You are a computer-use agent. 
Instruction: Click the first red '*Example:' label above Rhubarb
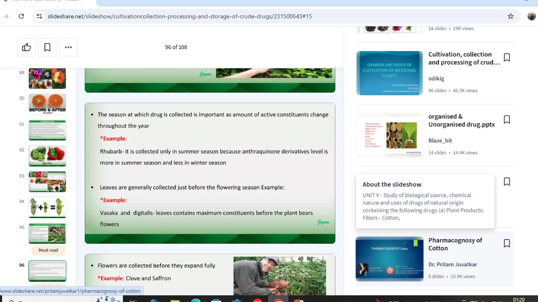113,138
